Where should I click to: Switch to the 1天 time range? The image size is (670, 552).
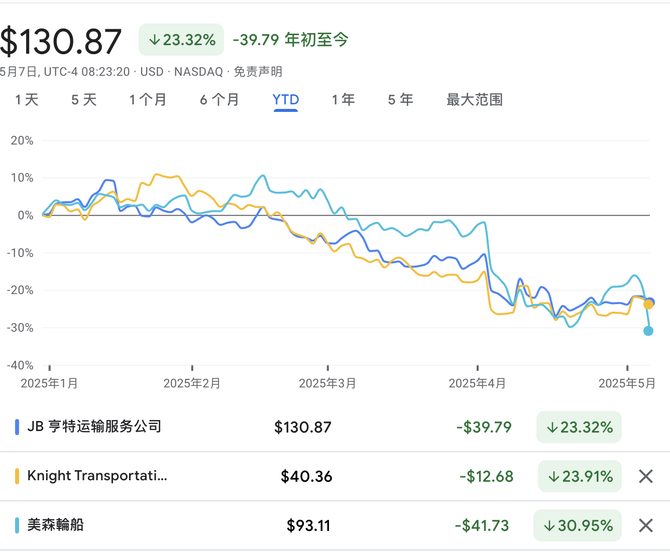(x=27, y=100)
